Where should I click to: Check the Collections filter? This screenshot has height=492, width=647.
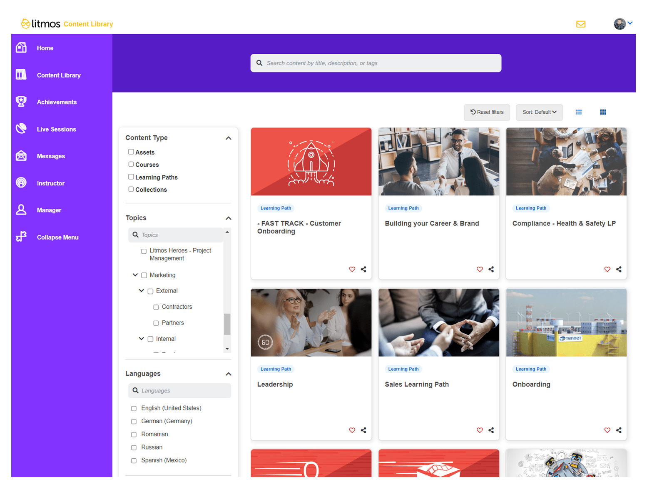(131, 189)
